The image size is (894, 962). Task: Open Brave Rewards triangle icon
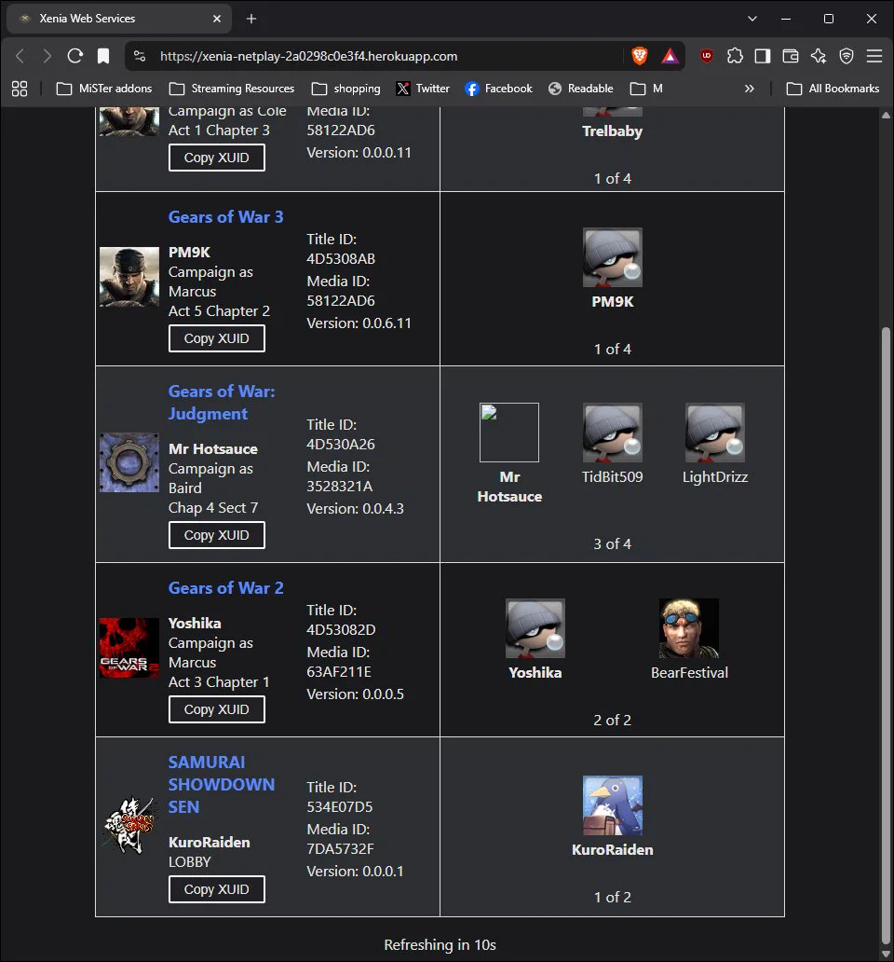(x=670, y=57)
